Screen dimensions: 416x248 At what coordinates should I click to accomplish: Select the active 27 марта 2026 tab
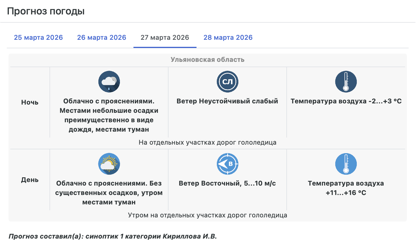coord(165,38)
